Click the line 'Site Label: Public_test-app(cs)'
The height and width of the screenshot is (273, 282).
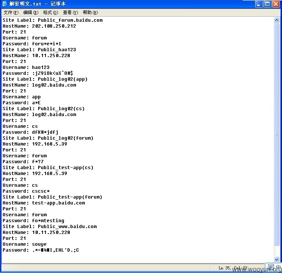point(48,168)
